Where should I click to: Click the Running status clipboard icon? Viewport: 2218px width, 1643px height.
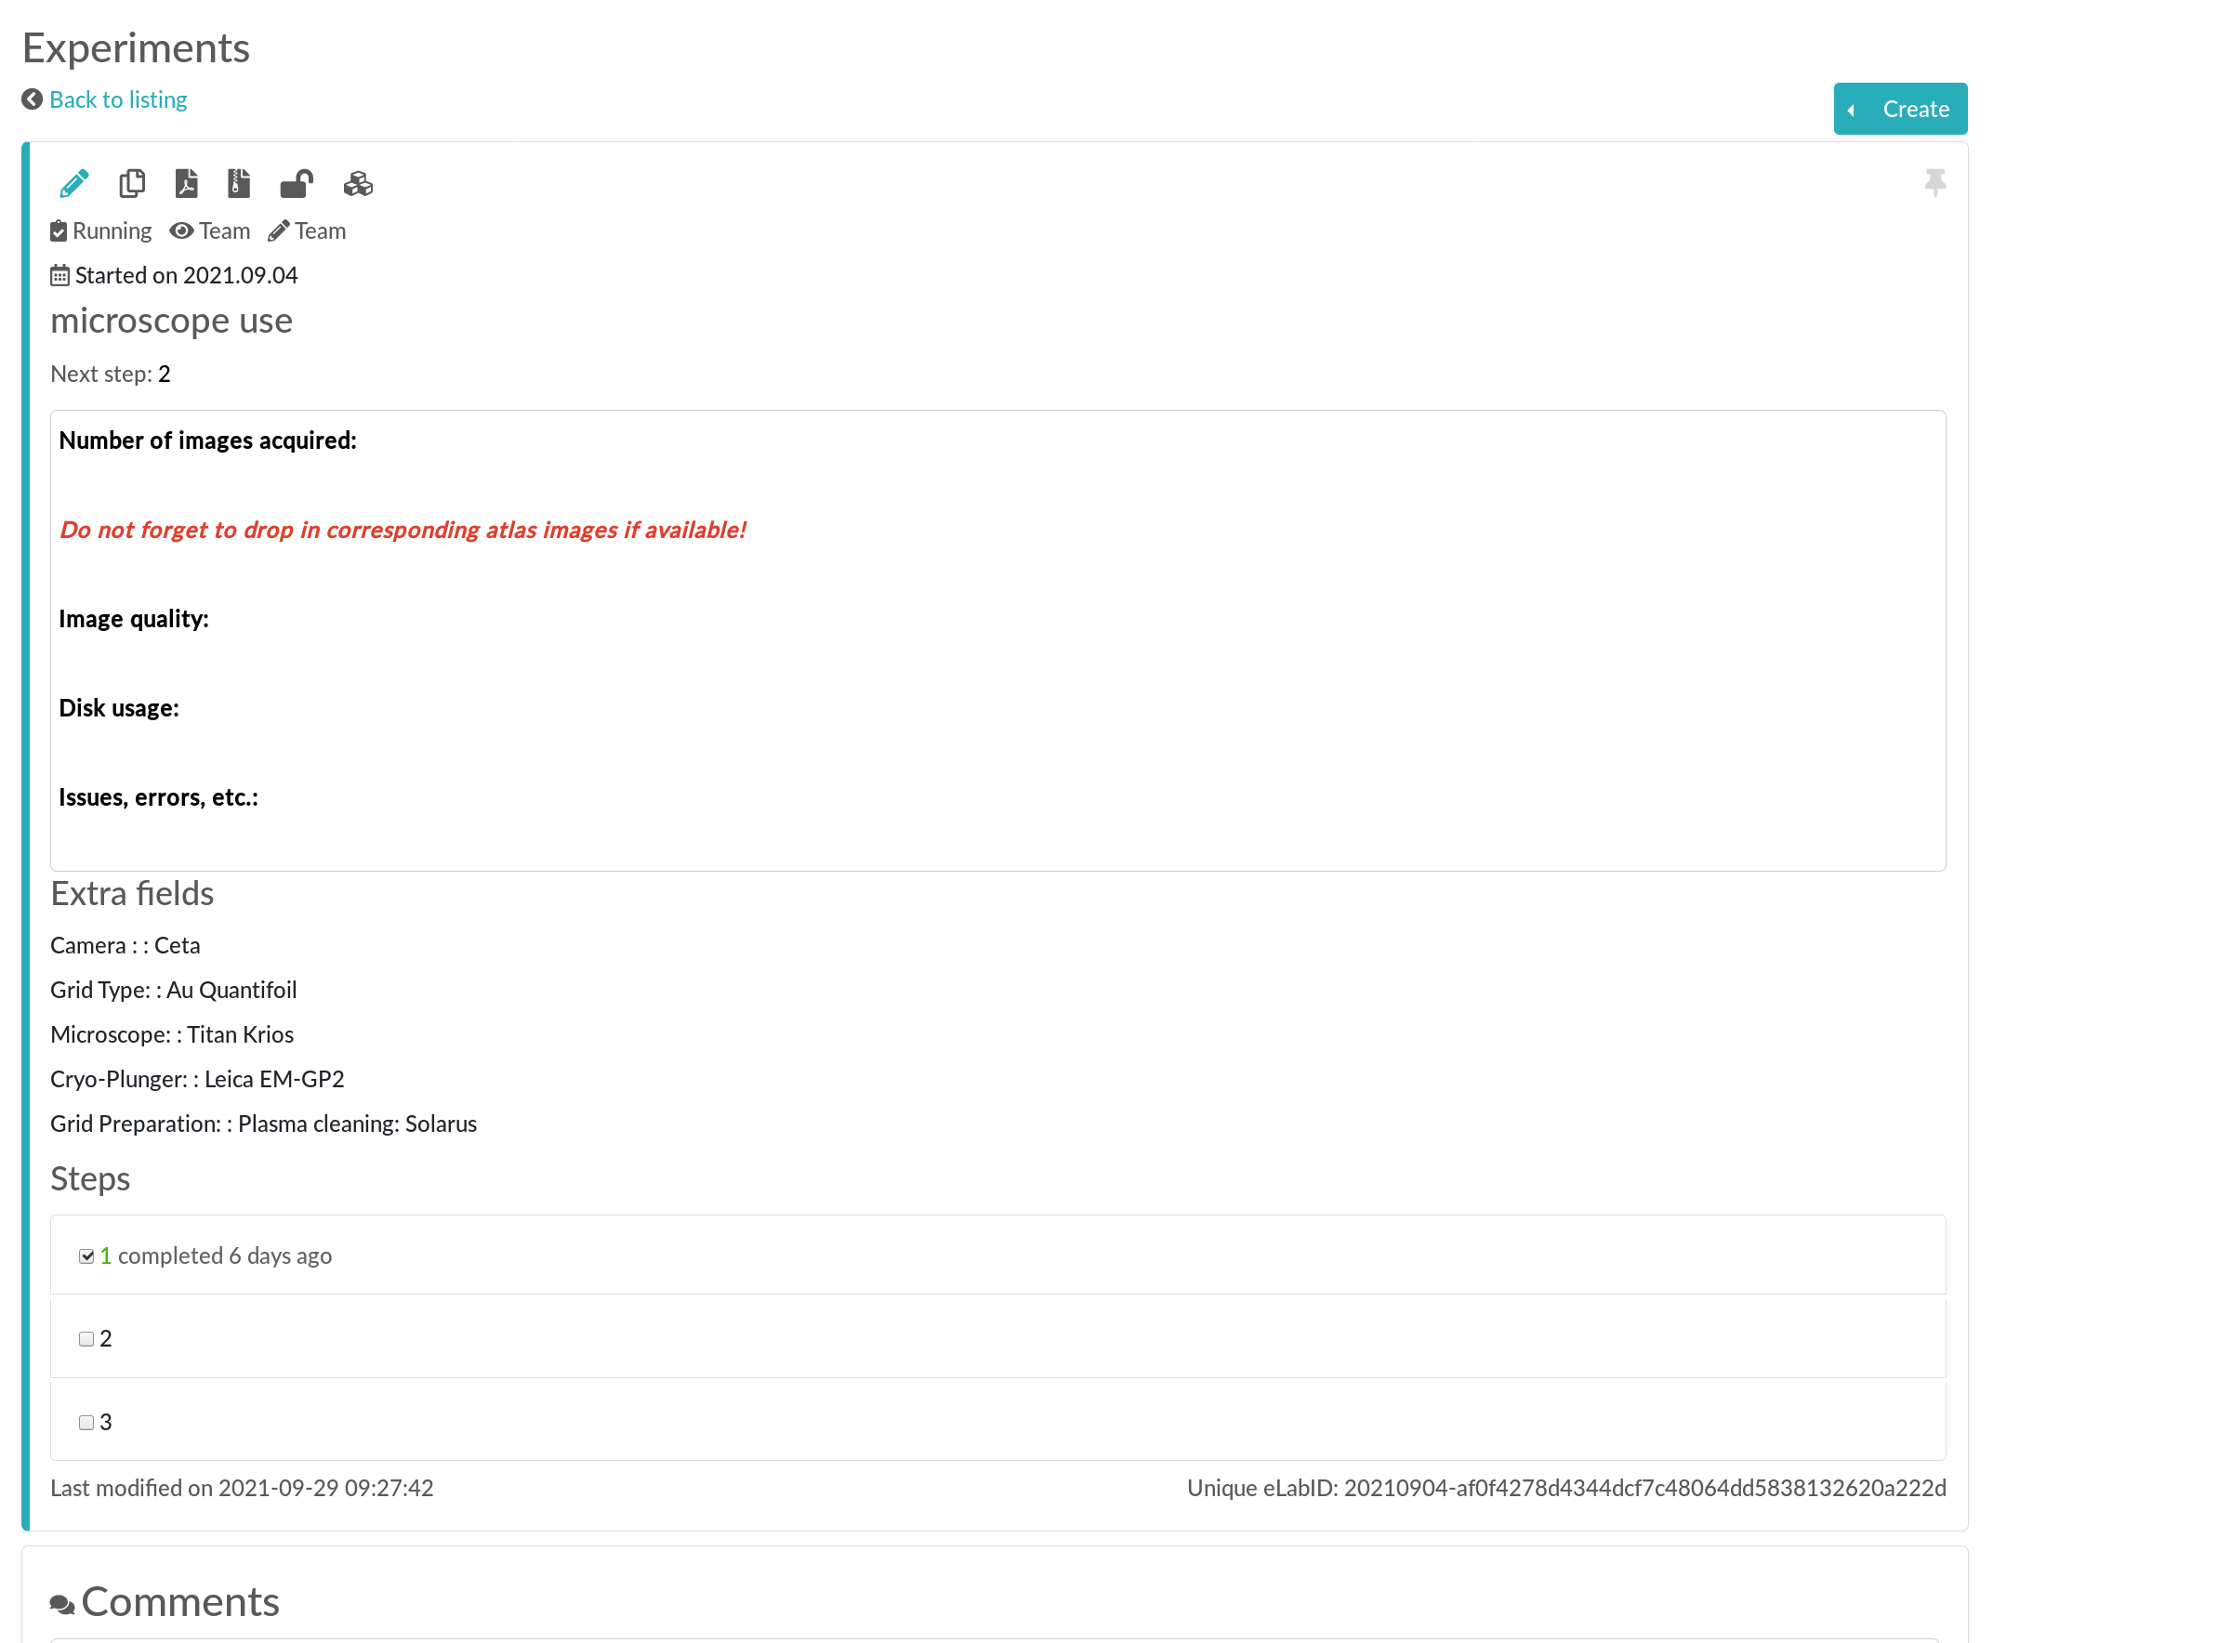point(59,230)
